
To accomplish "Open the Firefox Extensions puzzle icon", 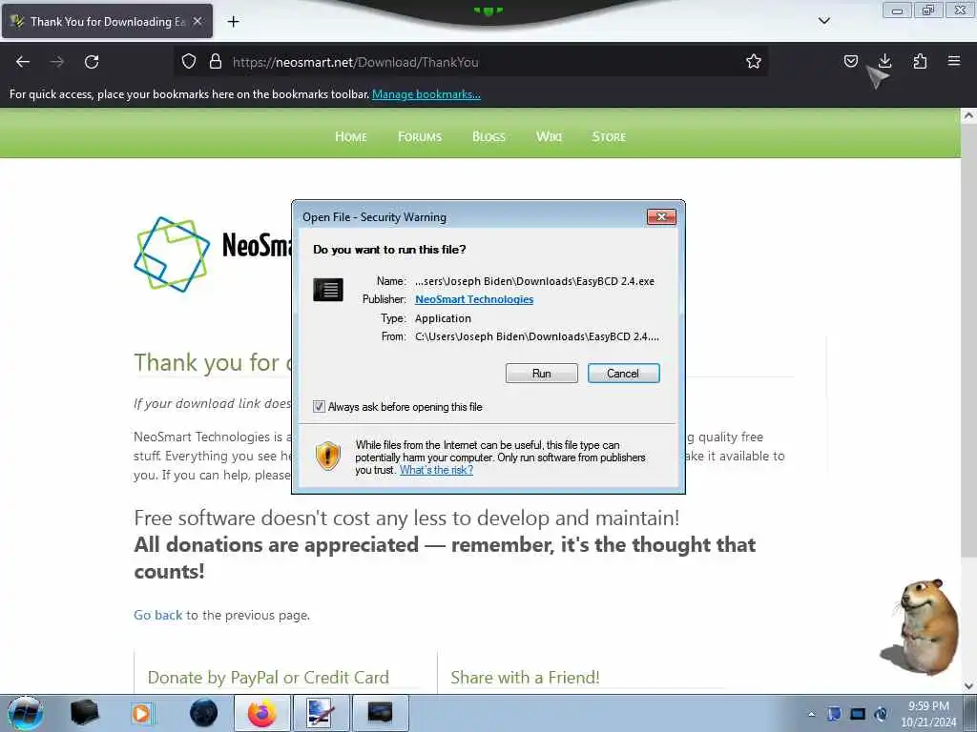I will (x=920, y=61).
